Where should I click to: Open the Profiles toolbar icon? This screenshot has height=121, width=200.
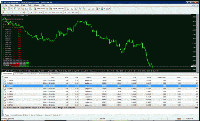(9, 9)
